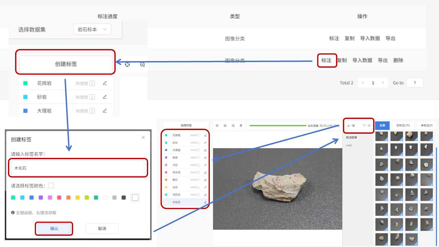Image resolution: width=439 pixels, height=247 pixels.
Task: Pick the orange label color swatch
Action: pos(69,198)
